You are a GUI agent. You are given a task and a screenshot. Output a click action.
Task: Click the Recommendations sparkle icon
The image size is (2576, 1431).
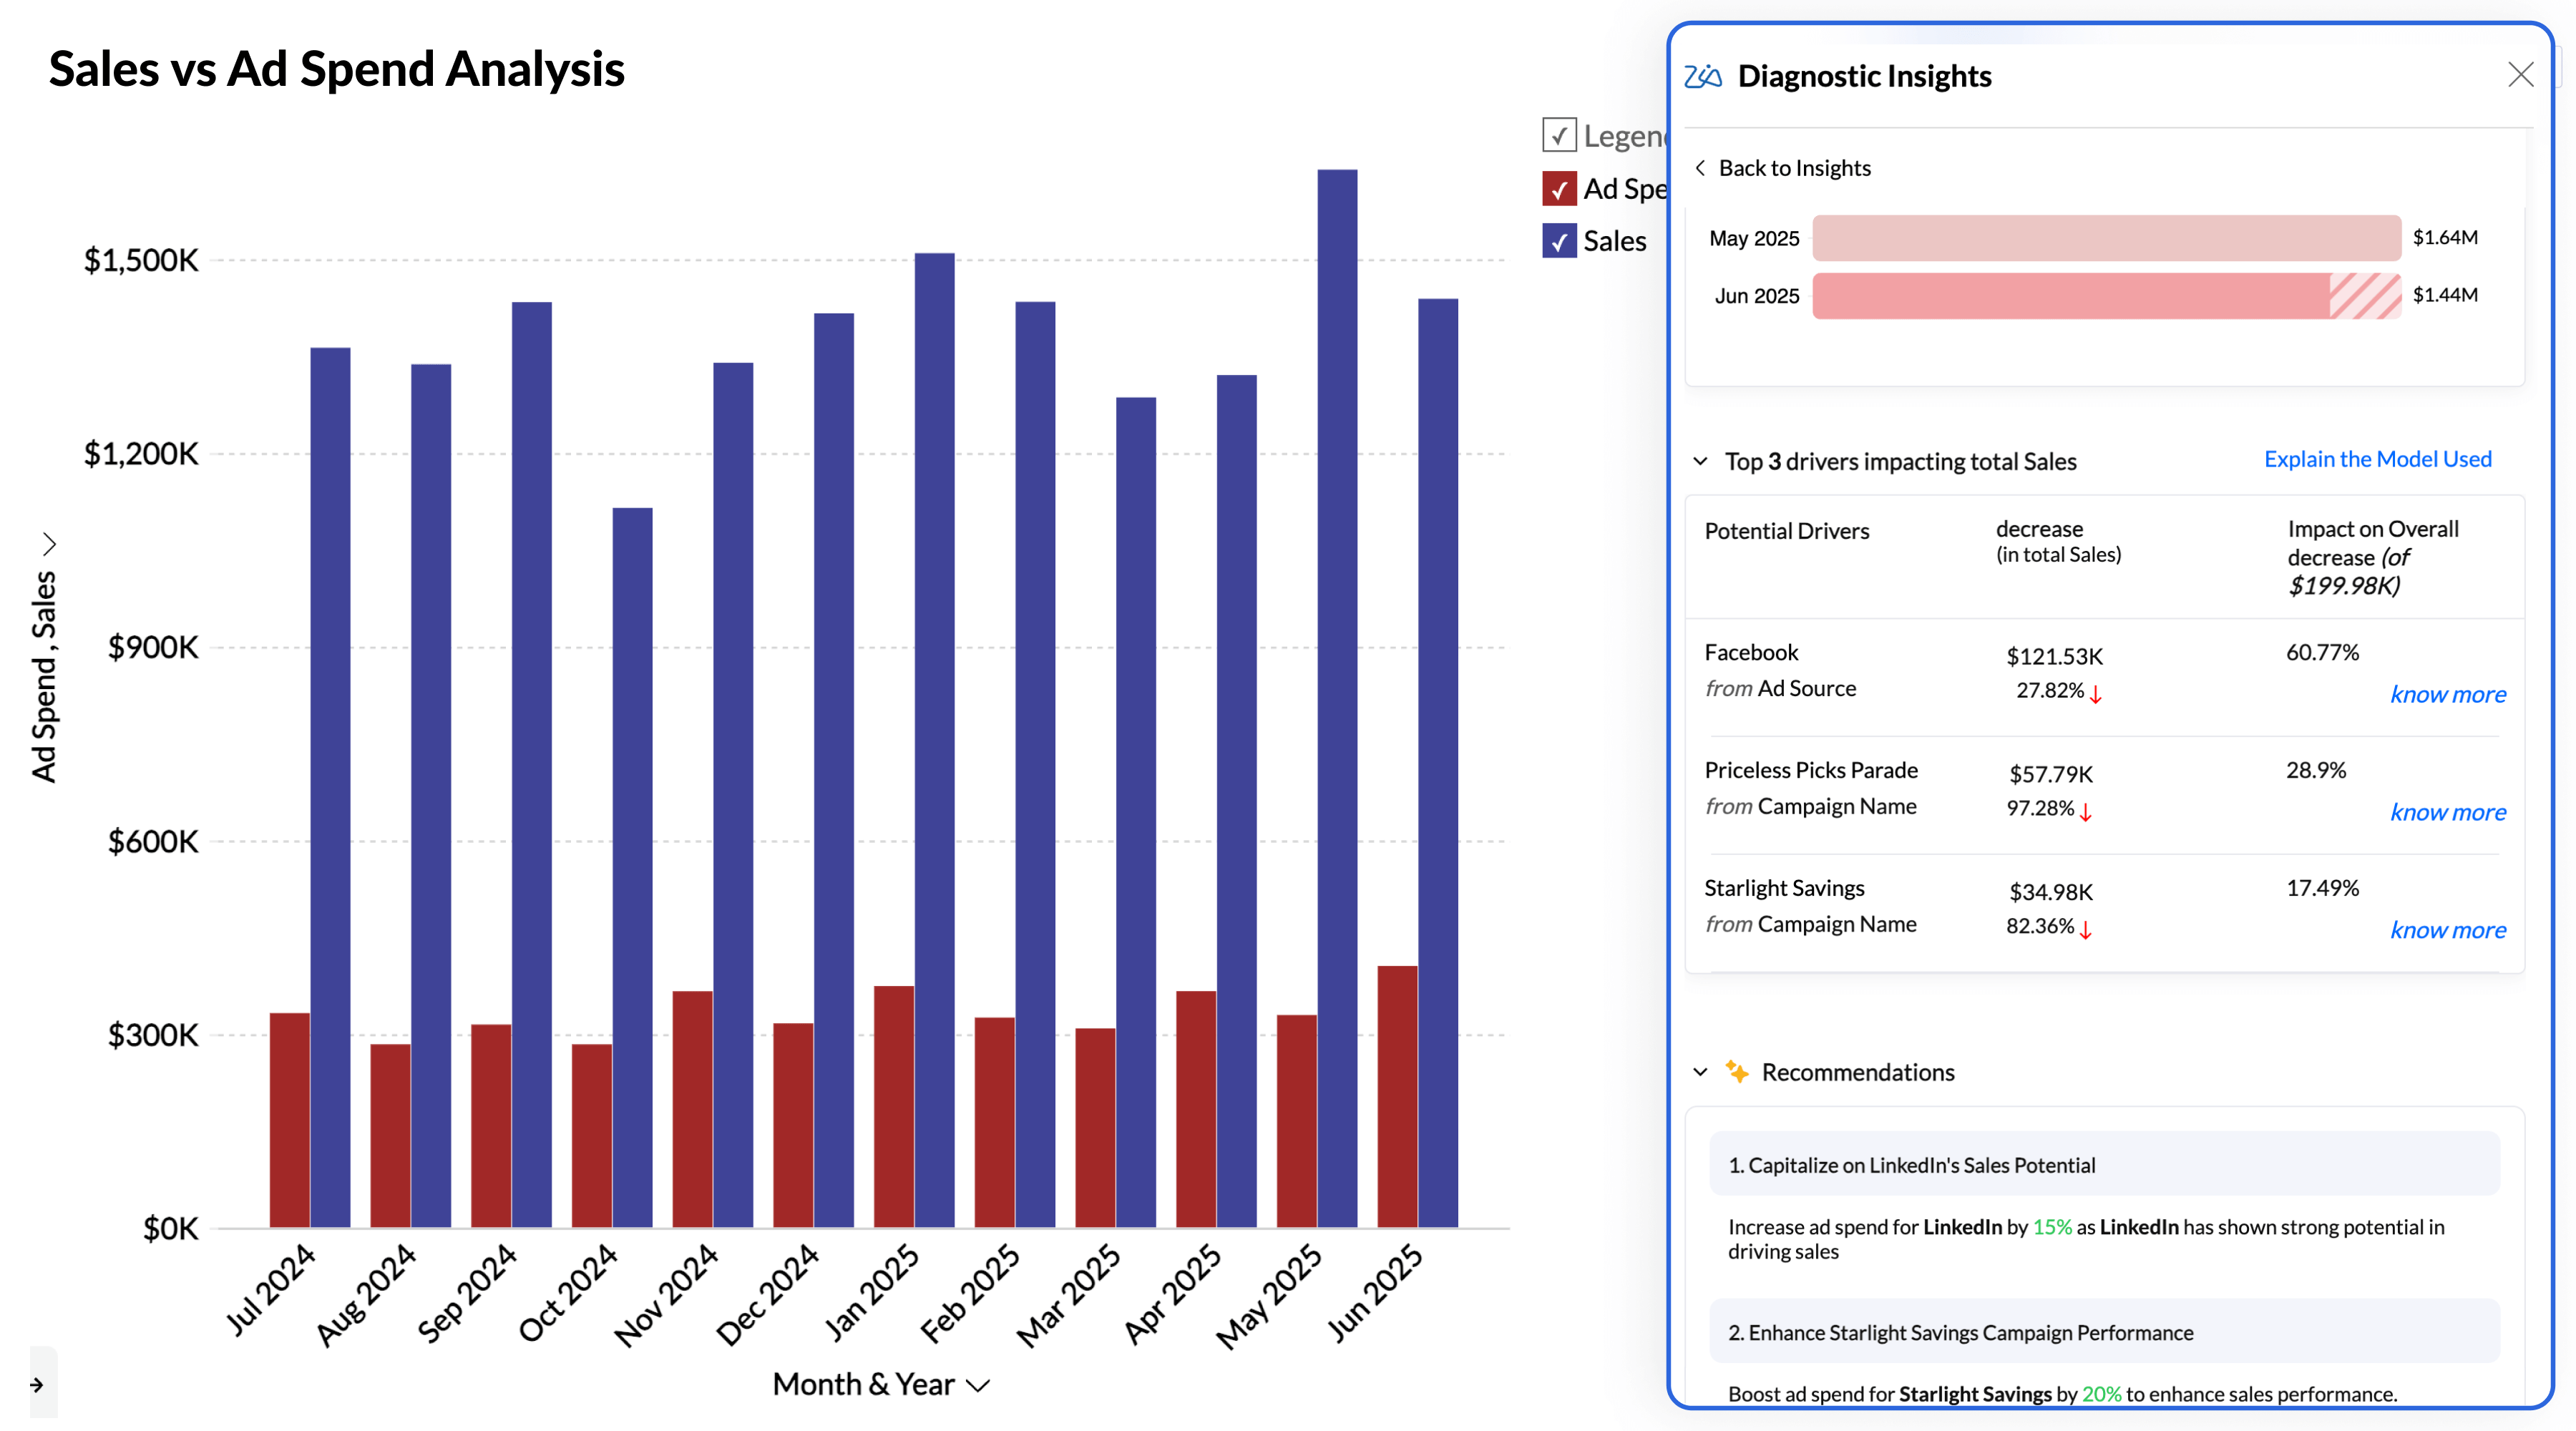(x=1737, y=1072)
